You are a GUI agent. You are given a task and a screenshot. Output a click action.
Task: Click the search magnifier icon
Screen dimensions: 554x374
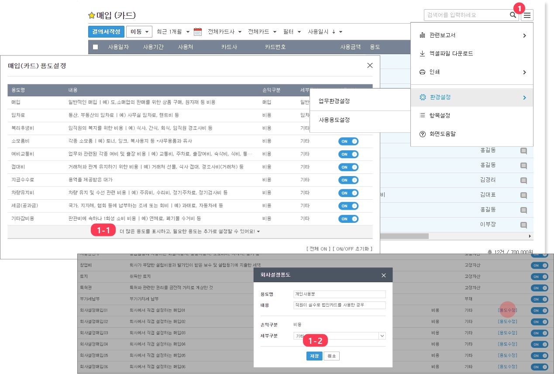click(513, 15)
